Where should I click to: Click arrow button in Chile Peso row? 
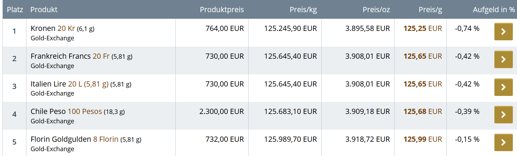(x=503, y=115)
